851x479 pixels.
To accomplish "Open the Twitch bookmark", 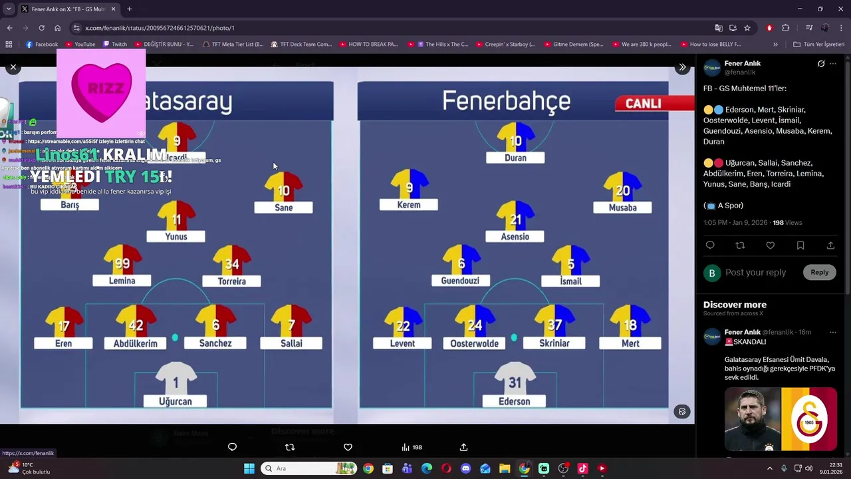I will (114, 45).
